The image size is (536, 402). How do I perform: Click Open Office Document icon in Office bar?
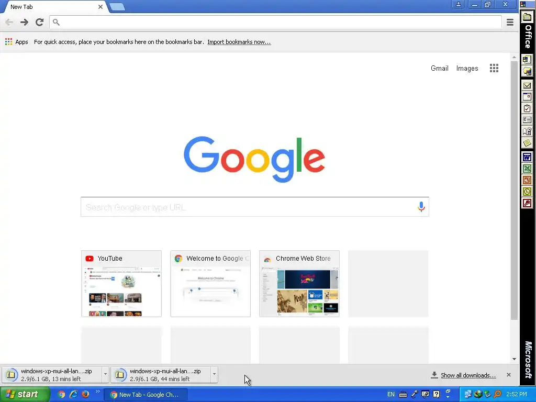(527, 71)
